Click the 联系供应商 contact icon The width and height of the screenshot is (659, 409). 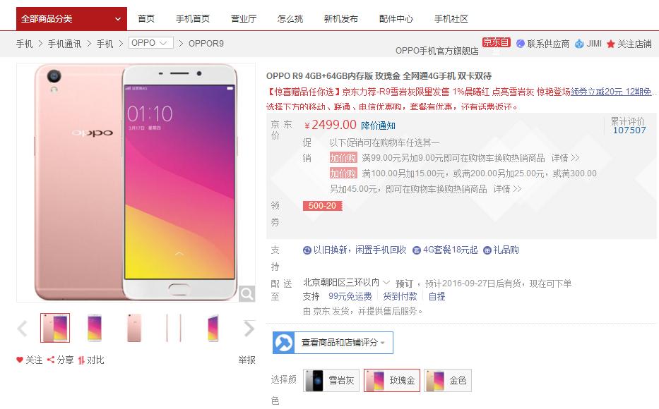pos(521,44)
